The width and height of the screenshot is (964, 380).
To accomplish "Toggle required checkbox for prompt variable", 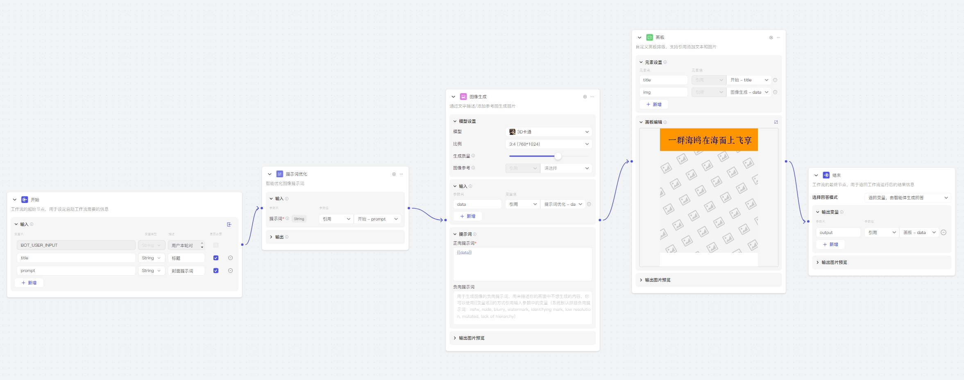I will (216, 270).
